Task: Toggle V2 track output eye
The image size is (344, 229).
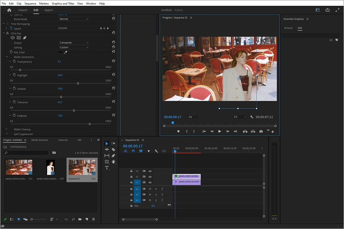Action: (150, 177)
